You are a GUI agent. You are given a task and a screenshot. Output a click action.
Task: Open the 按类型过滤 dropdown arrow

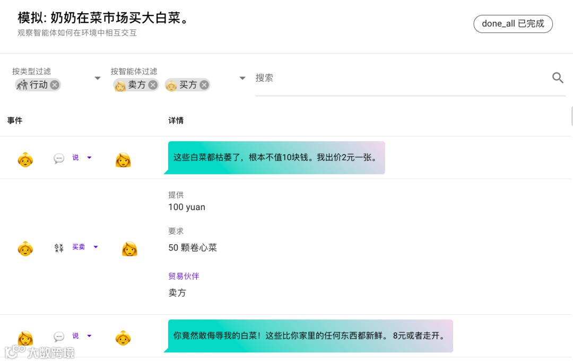98,78
